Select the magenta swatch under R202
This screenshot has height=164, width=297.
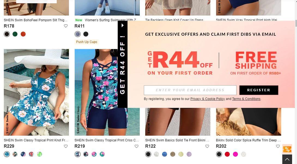click(235, 154)
